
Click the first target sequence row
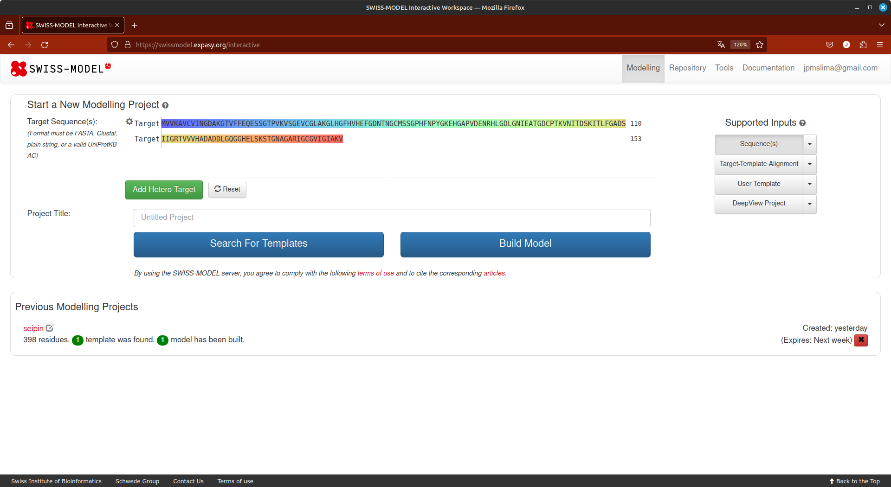pos(393,124)
